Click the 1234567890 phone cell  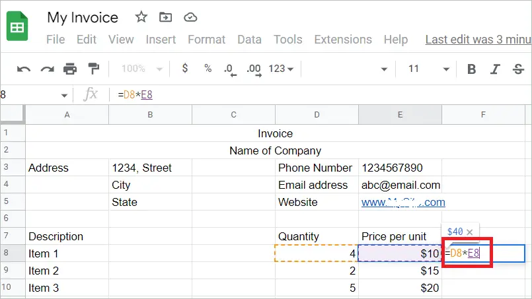[x=400, y=168]
